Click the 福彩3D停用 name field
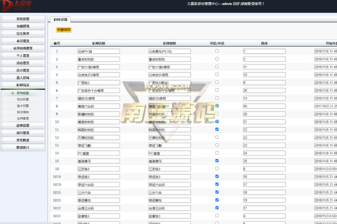 [x=99, y=98]
